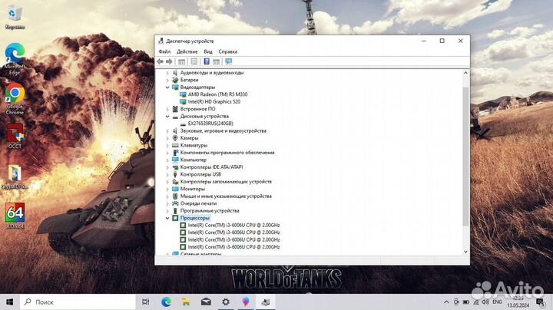Collapse the Процессоры node

pyautogui.click(x=167, y=218)
